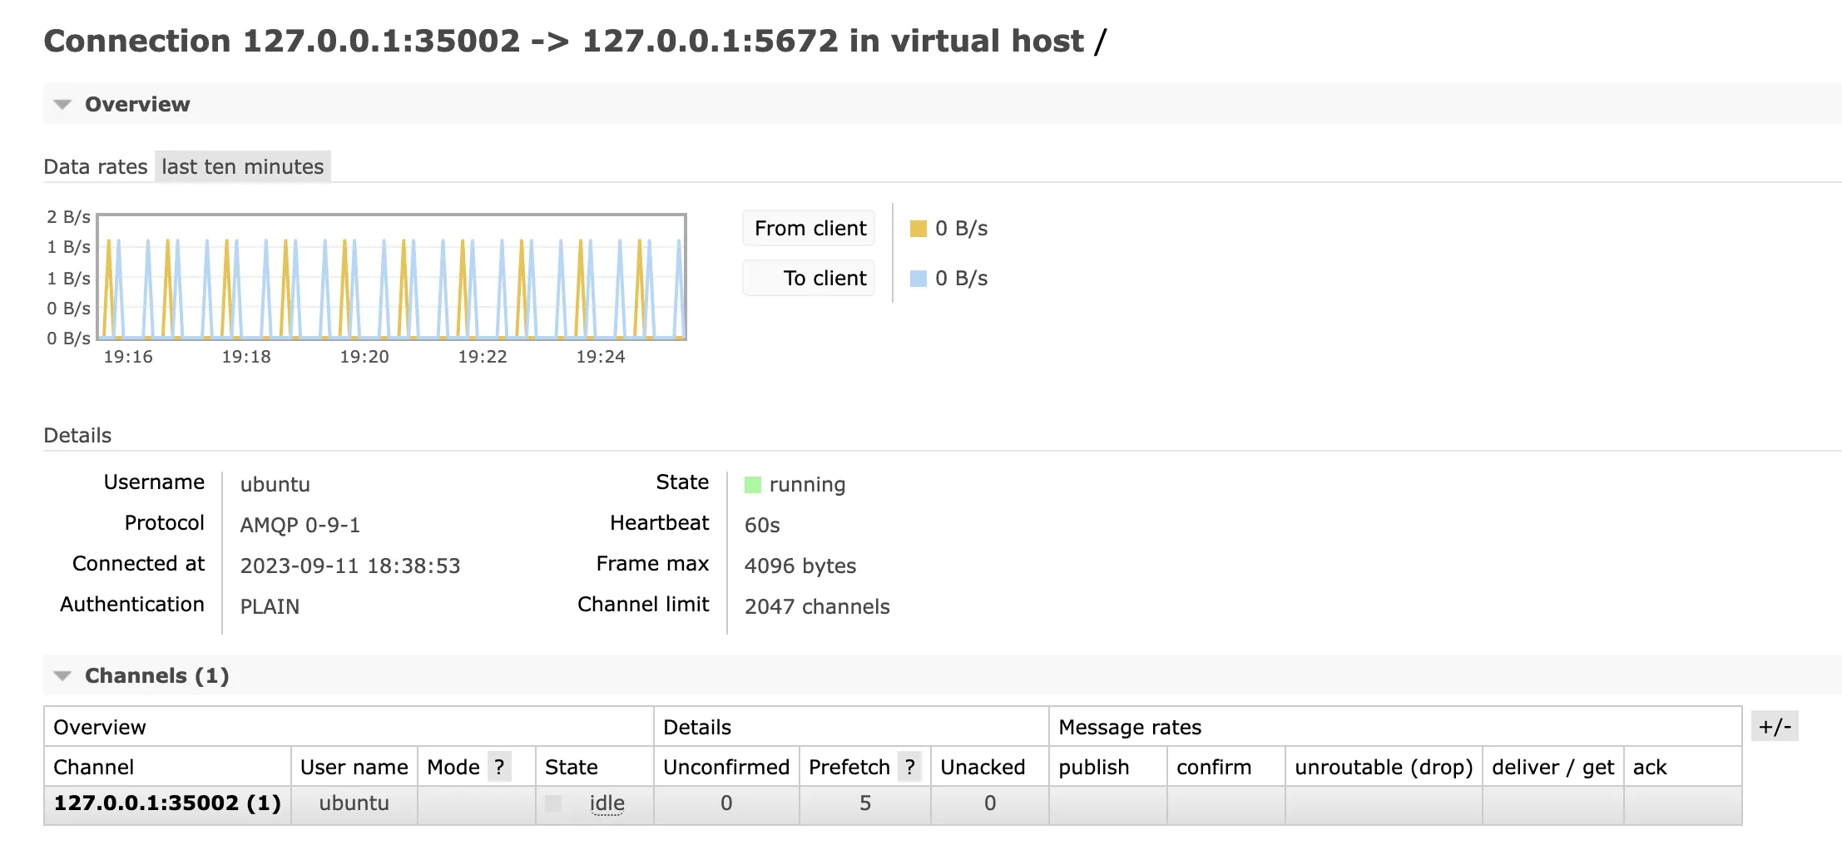Click the Prefetch value 5 cell
Image resolution: width=1842 pixels, height=845 pixels.
(x=864, y=803)
